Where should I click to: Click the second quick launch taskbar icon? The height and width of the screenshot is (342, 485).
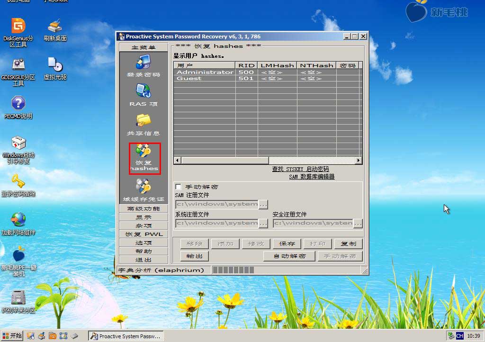[x=42, y=336]
